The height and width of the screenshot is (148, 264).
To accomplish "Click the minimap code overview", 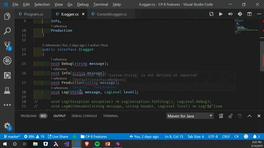I will (247, 27).
